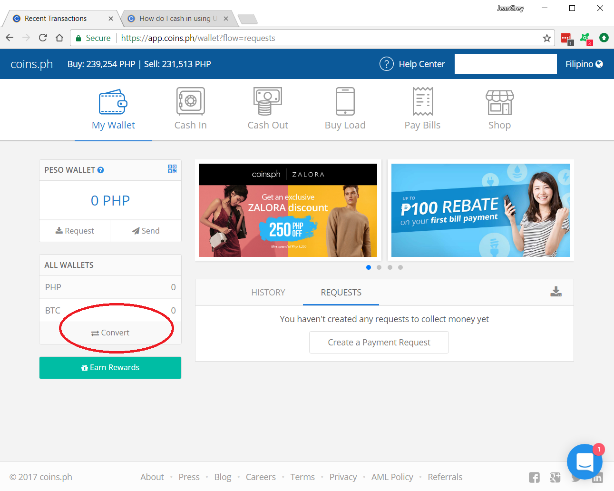Visit the coins.ph Google Plus page
This screenshot has height=491, width=614.
pos(555,477)
